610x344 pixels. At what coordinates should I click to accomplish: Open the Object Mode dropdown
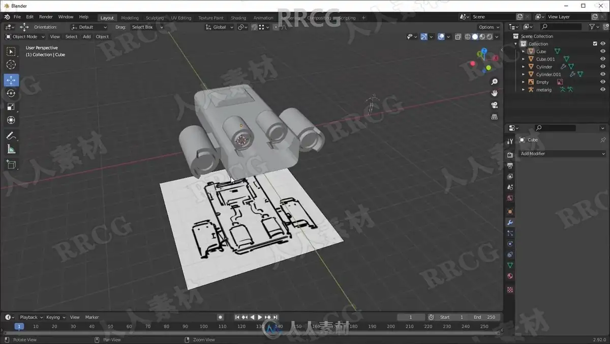click(25, 37)
